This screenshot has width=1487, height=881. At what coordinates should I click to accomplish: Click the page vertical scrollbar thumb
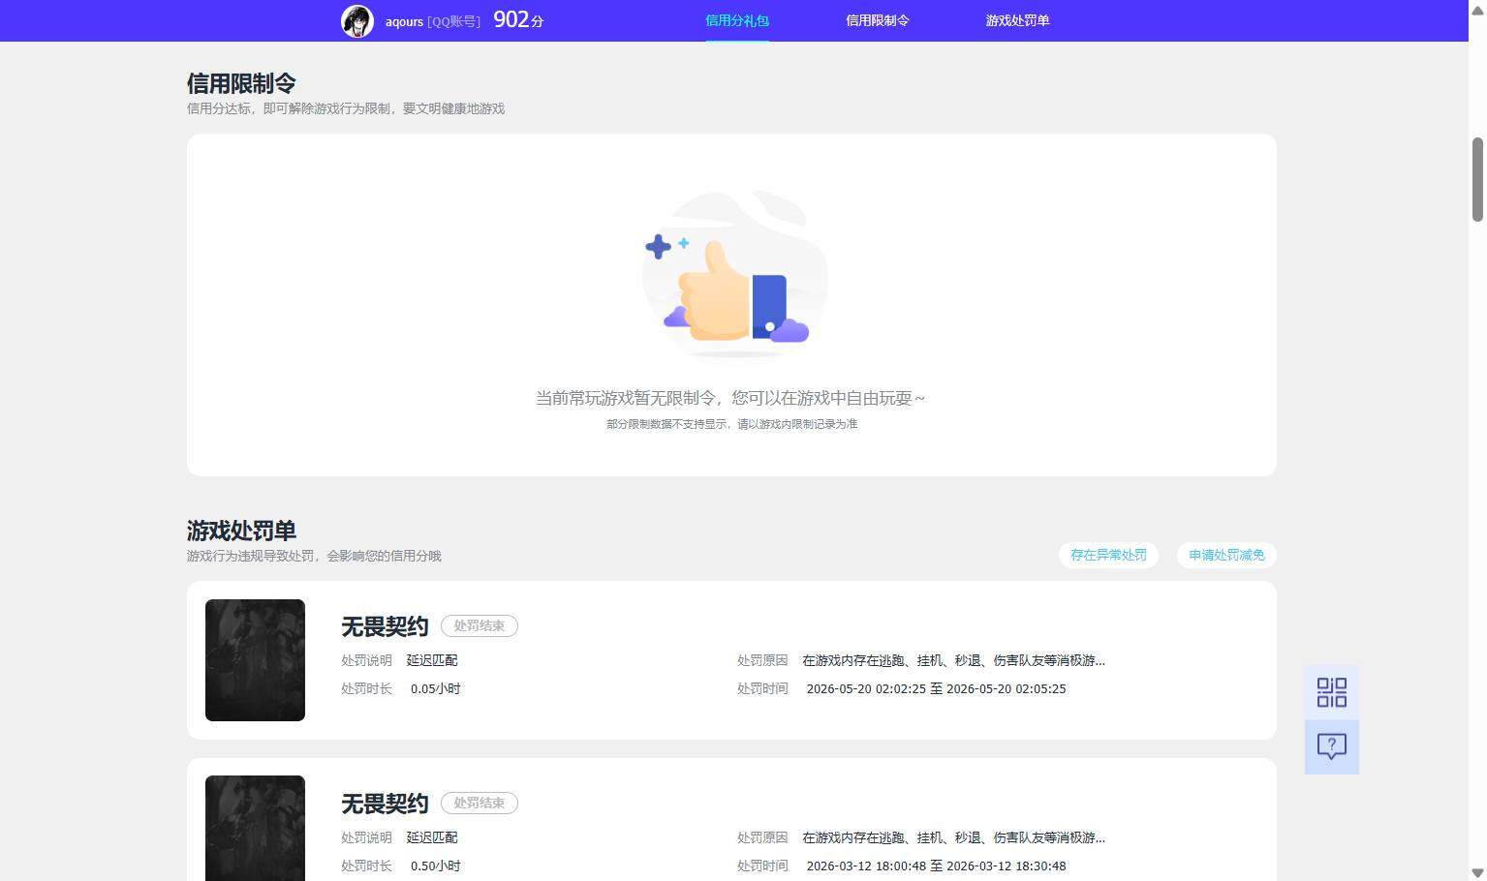point(1477,179)
